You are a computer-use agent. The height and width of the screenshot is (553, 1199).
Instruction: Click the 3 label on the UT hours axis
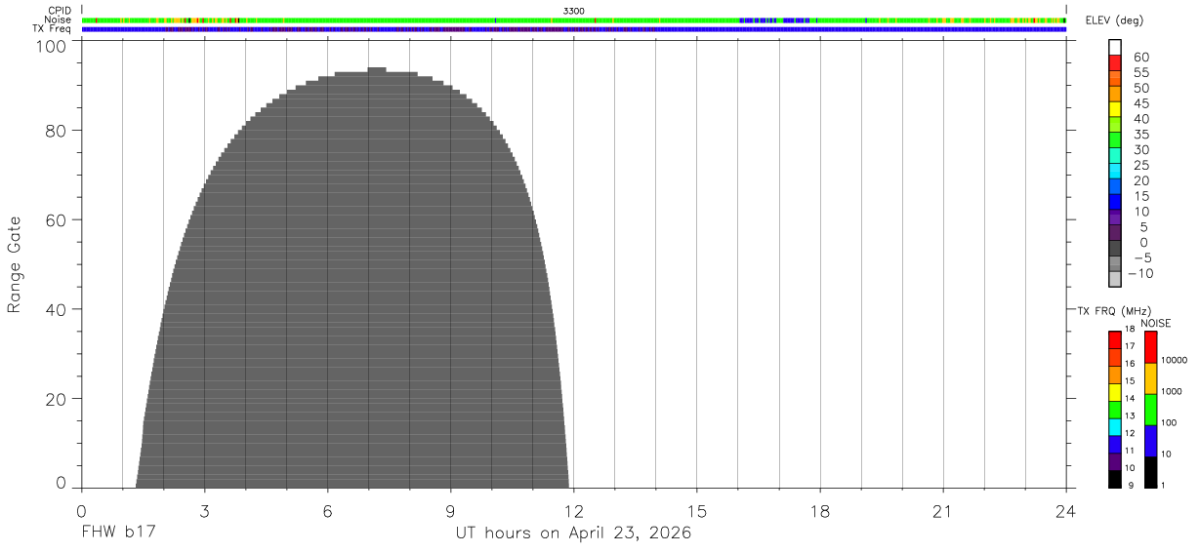204,511
